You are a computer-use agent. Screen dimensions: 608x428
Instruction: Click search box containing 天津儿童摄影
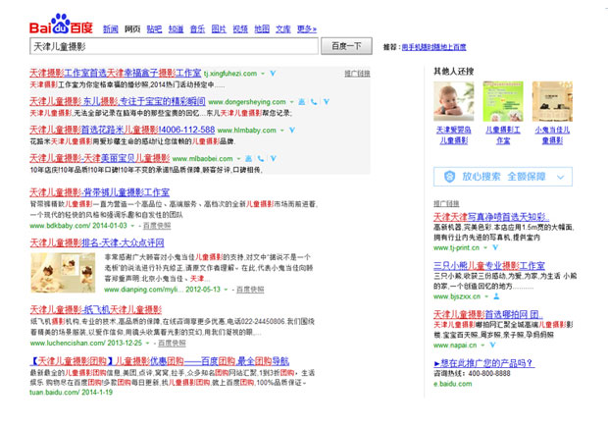click(x=175, y=46)
